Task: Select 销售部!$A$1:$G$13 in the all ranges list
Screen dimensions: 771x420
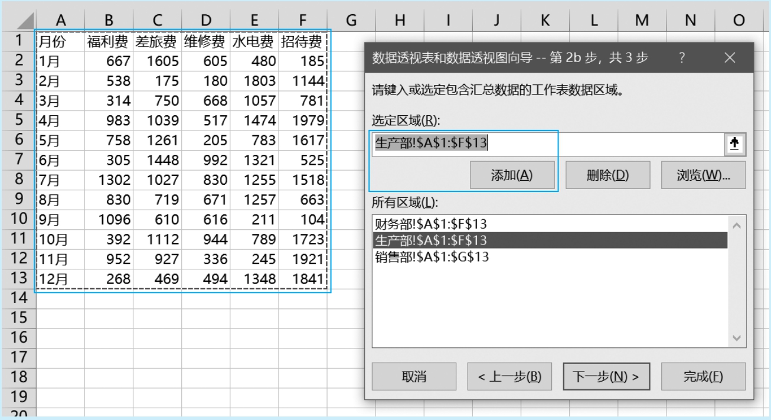Action: tap(432, 257)
